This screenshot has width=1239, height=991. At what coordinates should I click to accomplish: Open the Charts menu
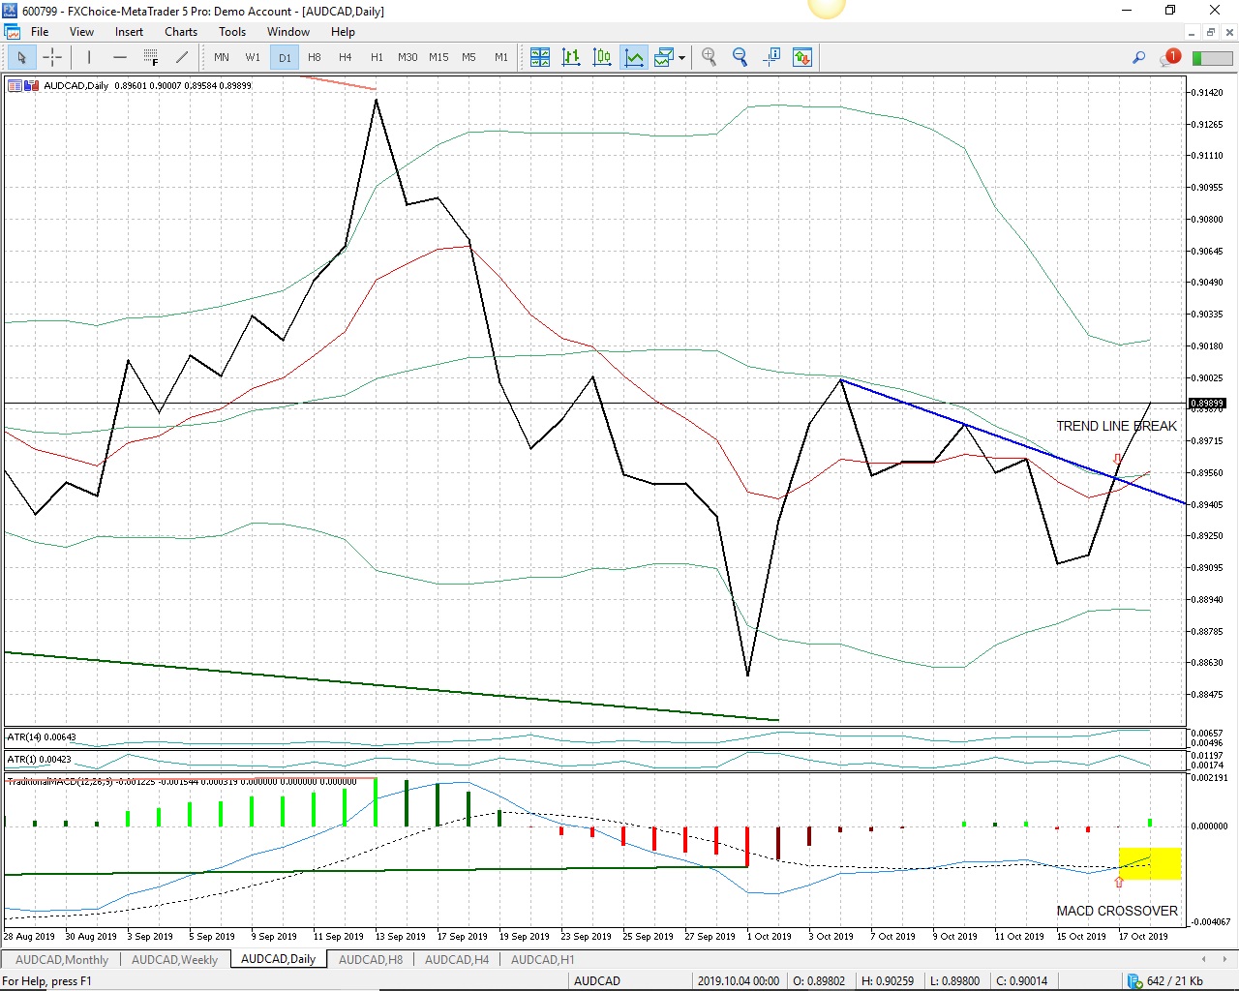[x=181, y=32]
